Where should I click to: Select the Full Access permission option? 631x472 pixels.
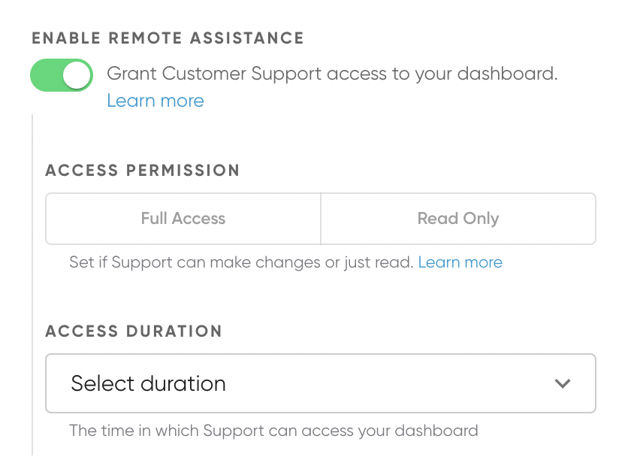[x=183, y=219]
